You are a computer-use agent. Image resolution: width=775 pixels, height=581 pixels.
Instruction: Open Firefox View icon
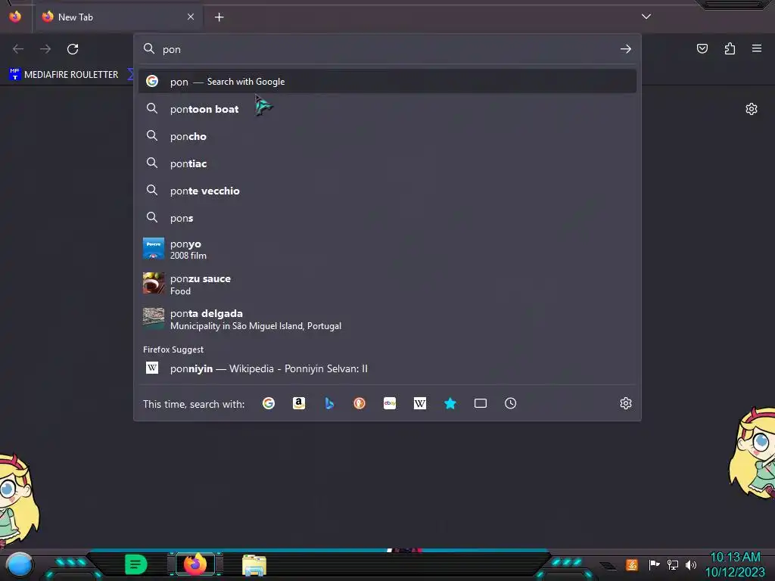(15, 17)
